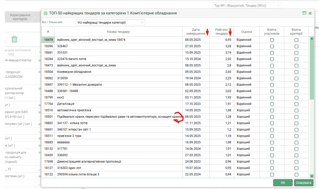This screenshot has width=319, height=189.
Task: Maximize the TOP-50 tenders dialog
Action: 304,13
